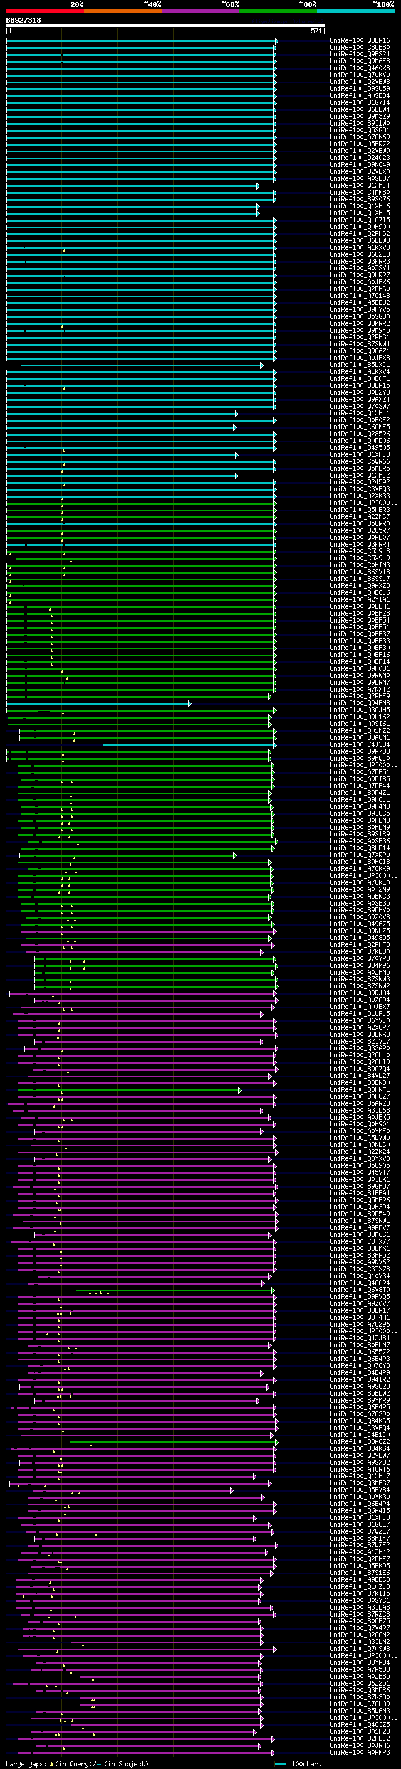Open the UniRef100_Q460X8 hit label
The height and width of the screenshot is (1769, 401).
pyautogui.click(x=360, y=68)
